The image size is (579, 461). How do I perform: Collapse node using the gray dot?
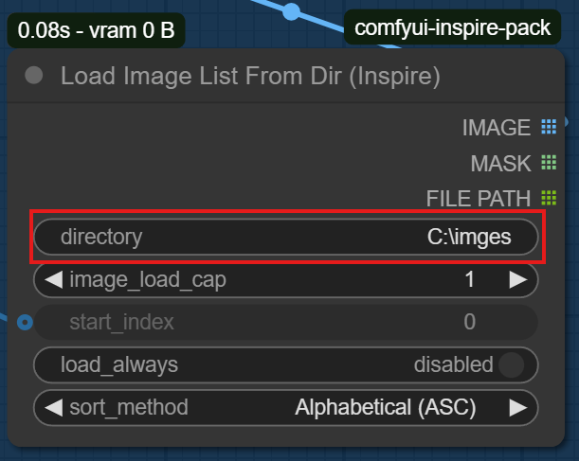tap(34, 76)
